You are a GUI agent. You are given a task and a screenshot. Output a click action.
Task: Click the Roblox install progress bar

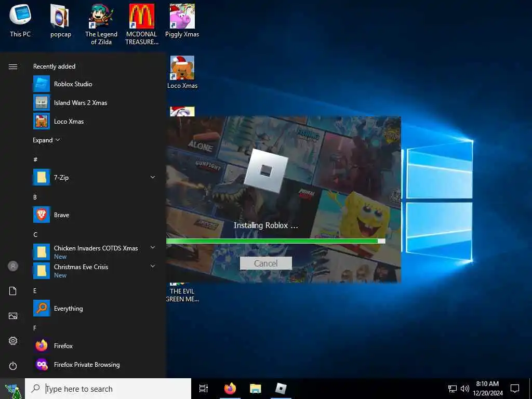[x=275, y=241]
